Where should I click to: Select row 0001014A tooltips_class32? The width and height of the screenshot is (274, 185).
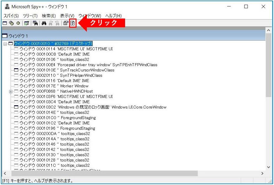click(x=54, y=139)
